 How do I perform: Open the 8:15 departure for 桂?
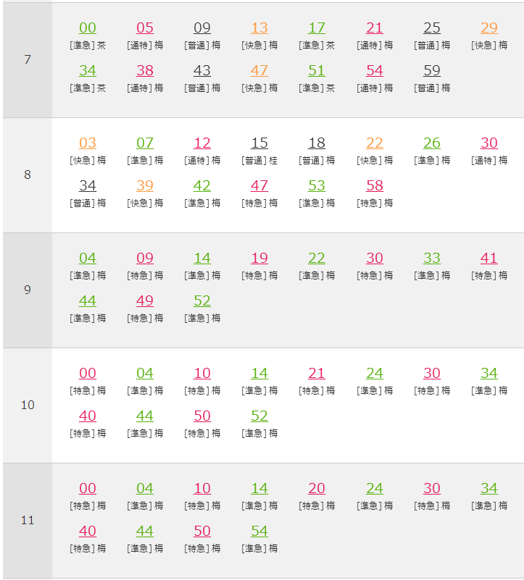pos(259,143)
